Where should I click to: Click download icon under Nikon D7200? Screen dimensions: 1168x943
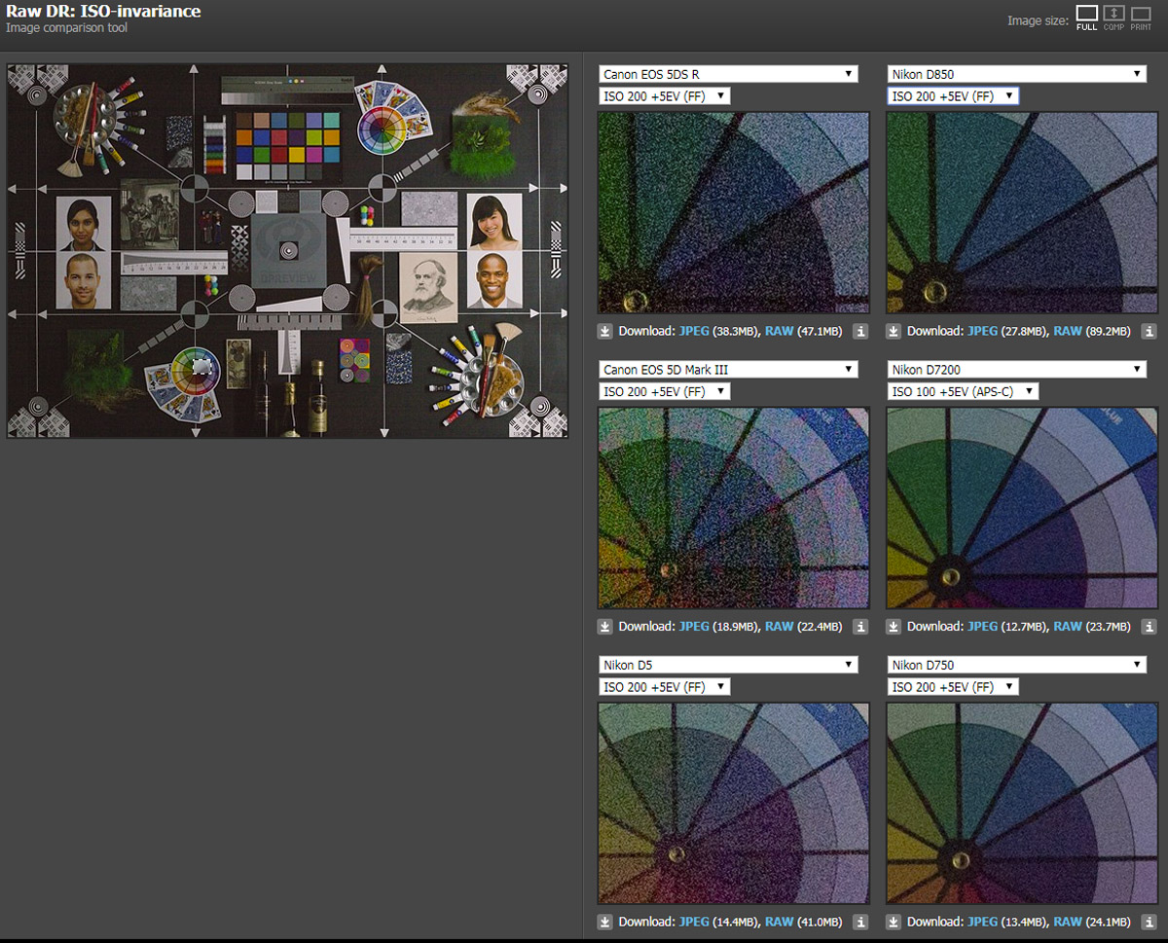click(x=894, y=627)
